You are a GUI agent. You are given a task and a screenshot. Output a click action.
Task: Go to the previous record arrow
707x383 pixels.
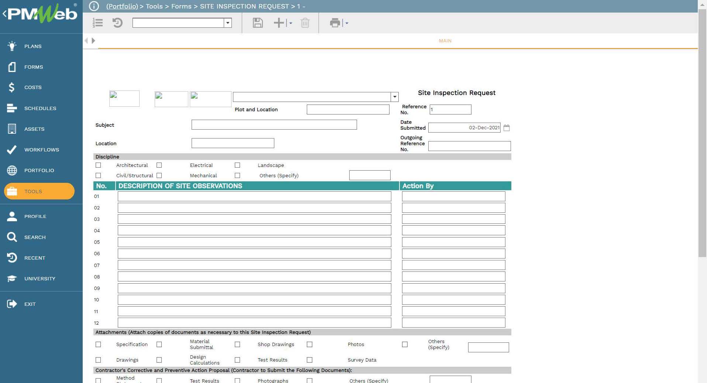pos(86,41)
